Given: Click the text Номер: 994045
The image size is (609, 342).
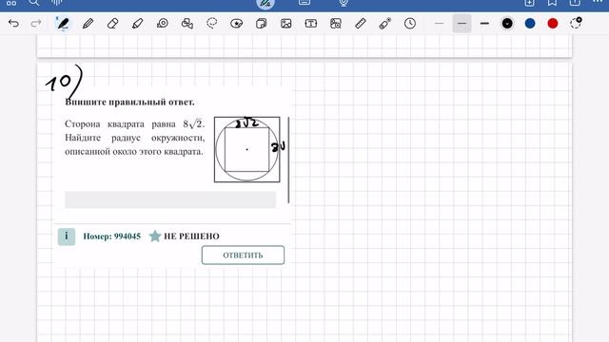Looking at the screenshot, I should point(112,237).
